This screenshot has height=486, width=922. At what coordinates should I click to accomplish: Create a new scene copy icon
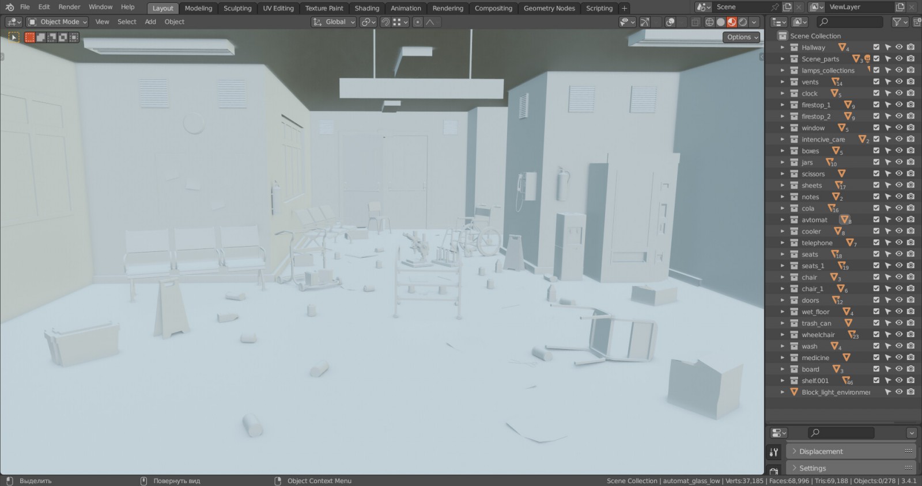pos(787,7)
